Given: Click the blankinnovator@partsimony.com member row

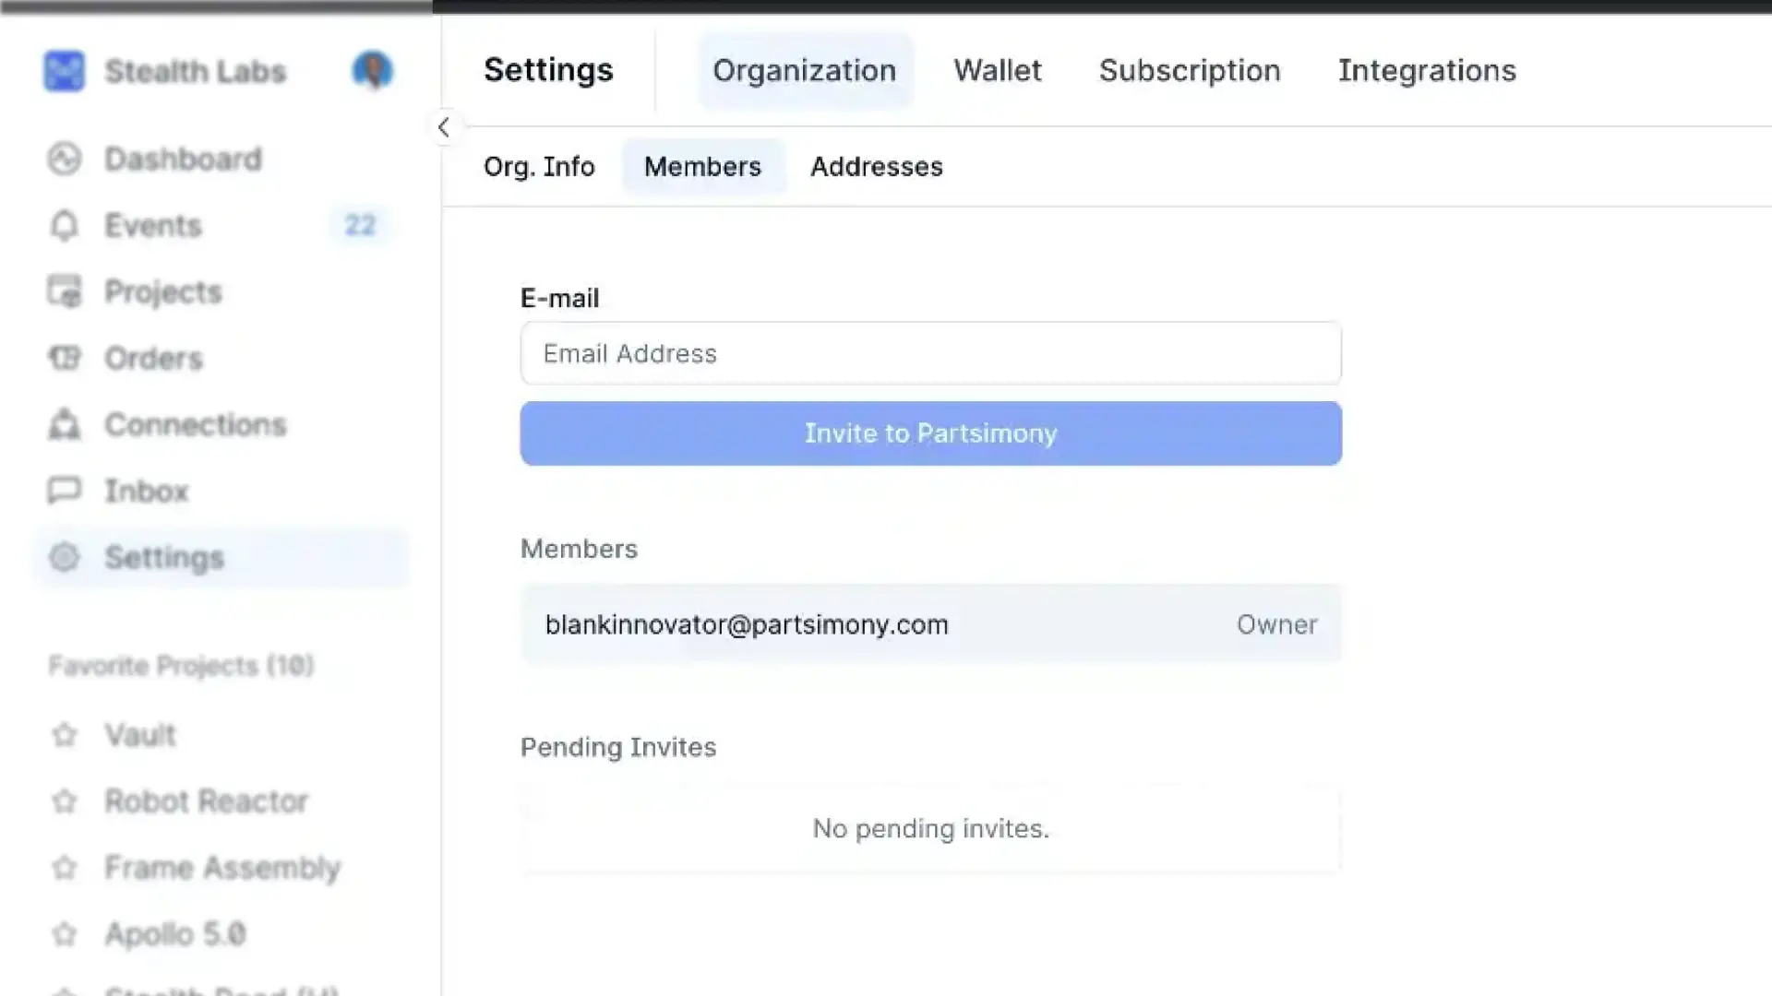Looking at the screenshot, I should [930, 624].
